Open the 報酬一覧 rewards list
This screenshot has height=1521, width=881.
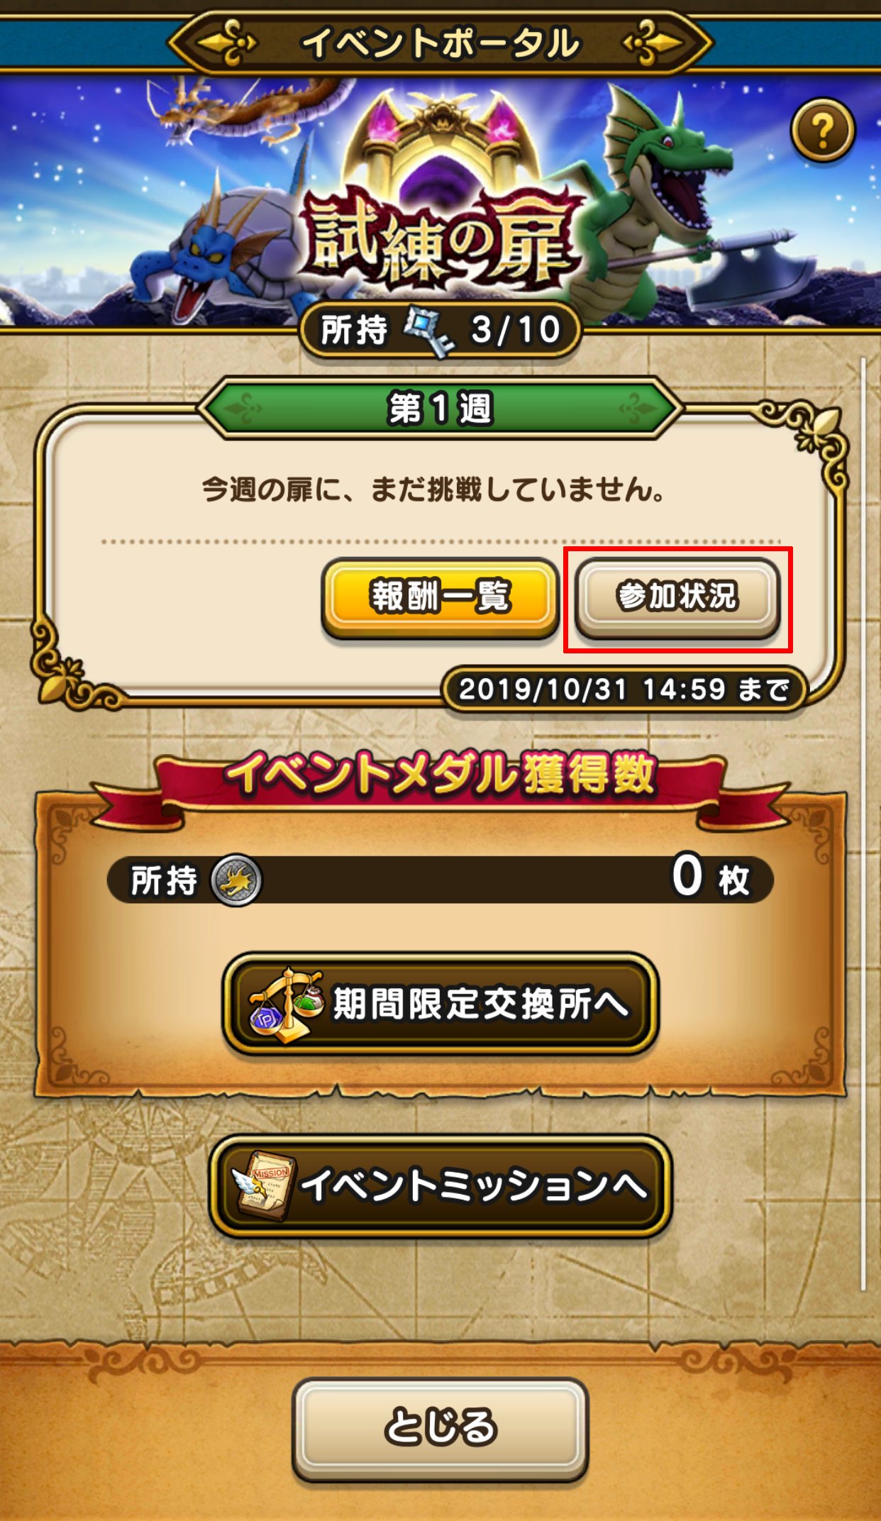point(440,597)
